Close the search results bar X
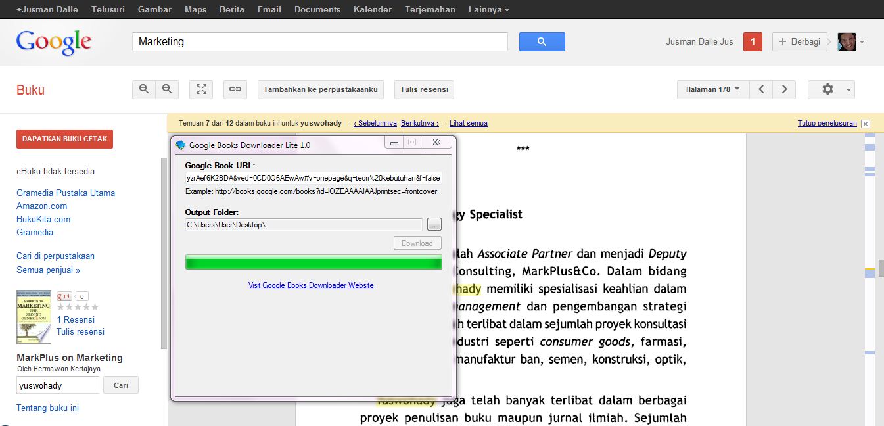The image size is (884, 426). (x=866, y=124)
